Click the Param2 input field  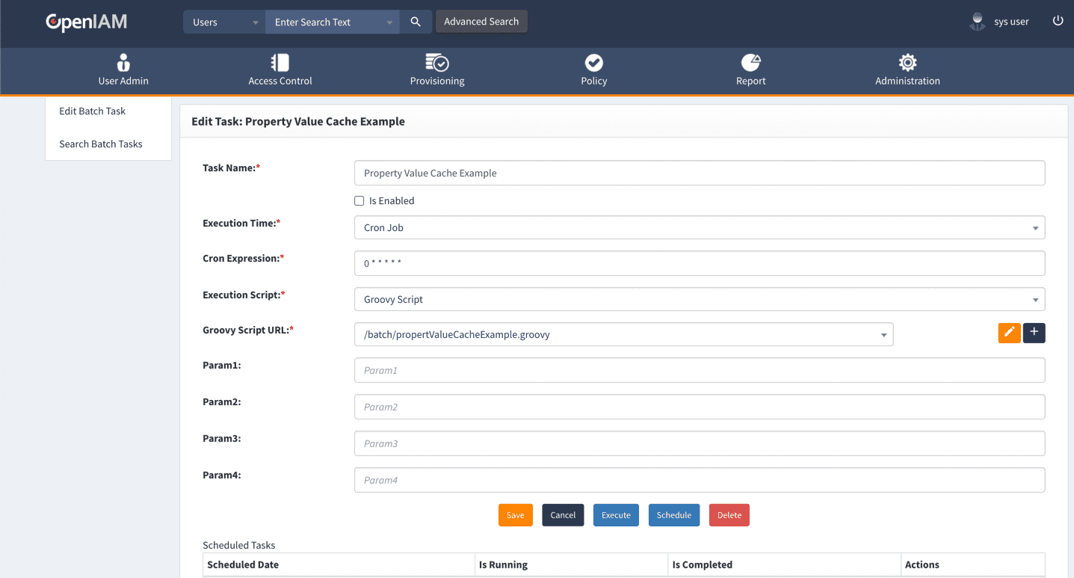click(700, 407)
